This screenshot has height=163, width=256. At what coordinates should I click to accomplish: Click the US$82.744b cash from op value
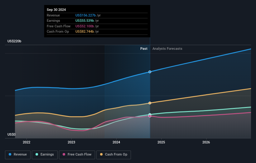[x=85, y=32]
